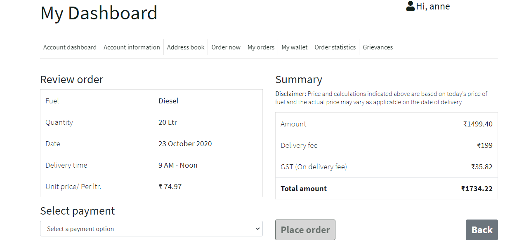Click the My Dashboard page heading

tap(99, 13)
